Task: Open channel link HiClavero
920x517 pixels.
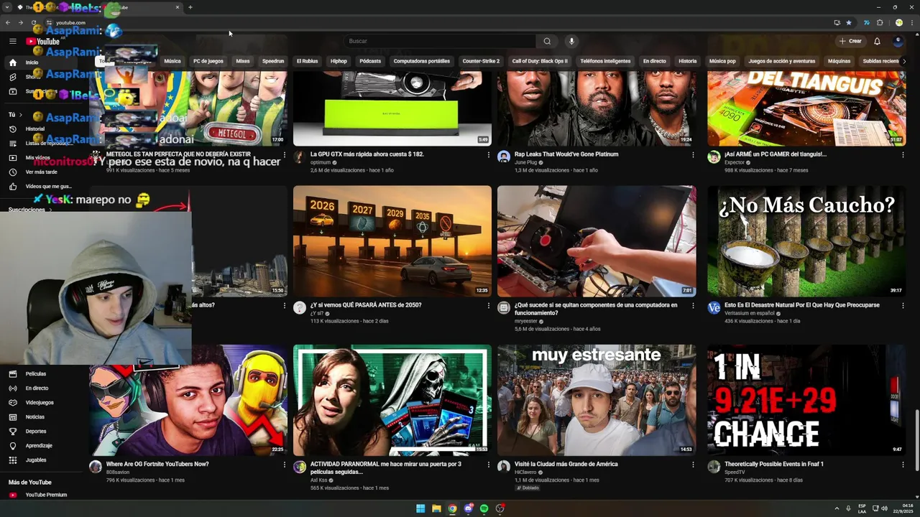Action: [x=525, y=472]
